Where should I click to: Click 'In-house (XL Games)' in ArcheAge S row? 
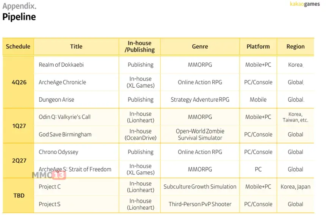tap(141, 169)
